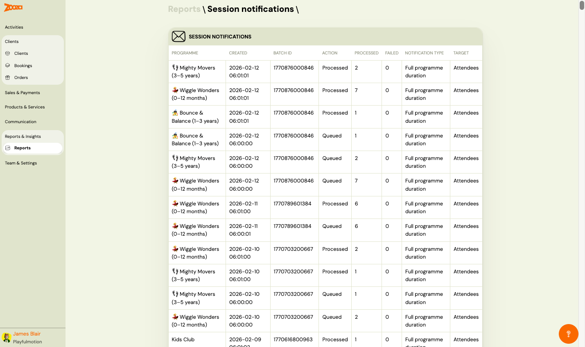Click the Orders gift box icon

(x=8, y=77)
